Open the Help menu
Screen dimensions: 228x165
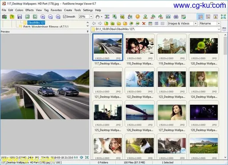[x=98, y=10]
